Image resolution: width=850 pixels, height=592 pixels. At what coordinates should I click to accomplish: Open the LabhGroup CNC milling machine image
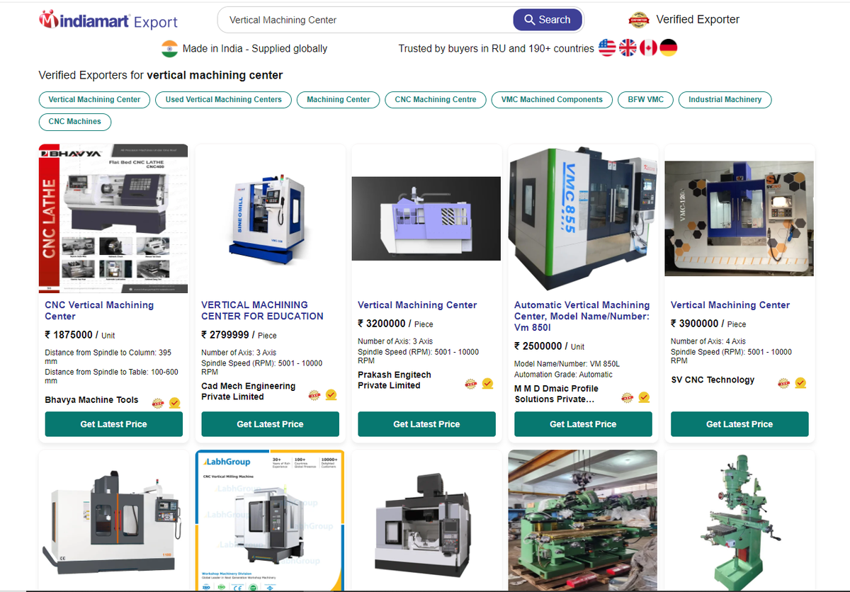pyautogui.click(x=270, y=520)
